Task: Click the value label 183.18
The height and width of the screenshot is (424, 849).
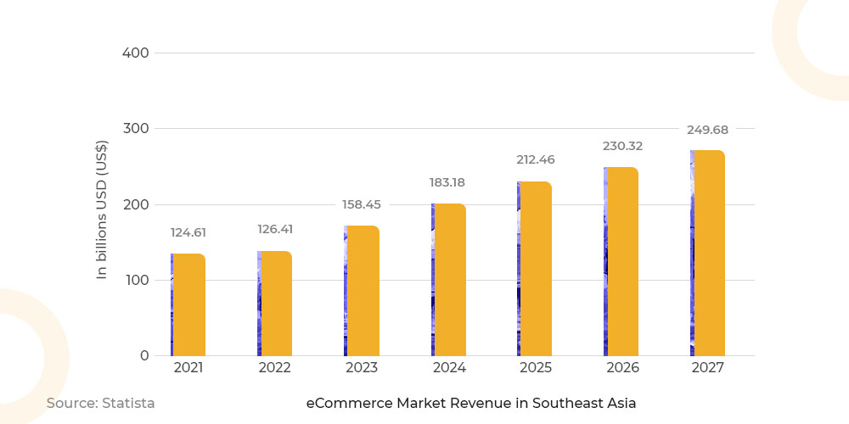Action: click(x=447, y=183)
